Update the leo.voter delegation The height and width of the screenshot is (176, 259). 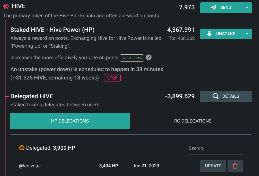click(213, 166)
